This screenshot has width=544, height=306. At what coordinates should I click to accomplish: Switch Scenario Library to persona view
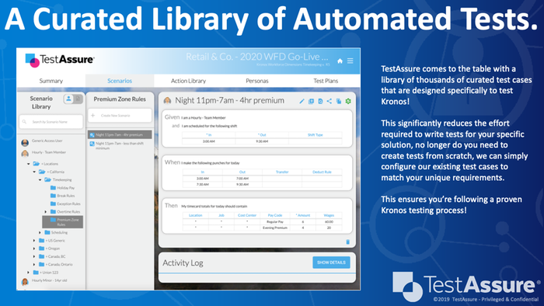[68, 99]
